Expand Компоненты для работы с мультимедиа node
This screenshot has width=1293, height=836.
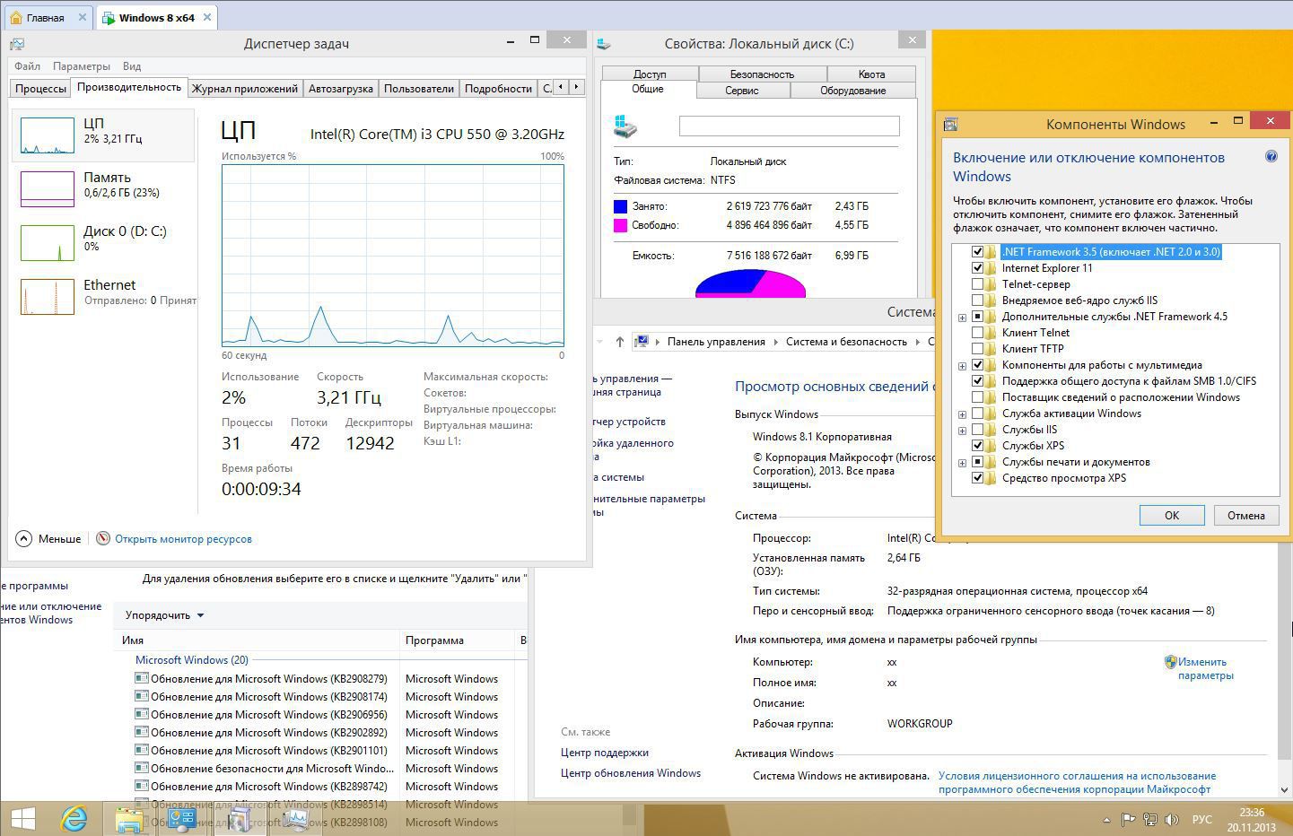point(962,366)
